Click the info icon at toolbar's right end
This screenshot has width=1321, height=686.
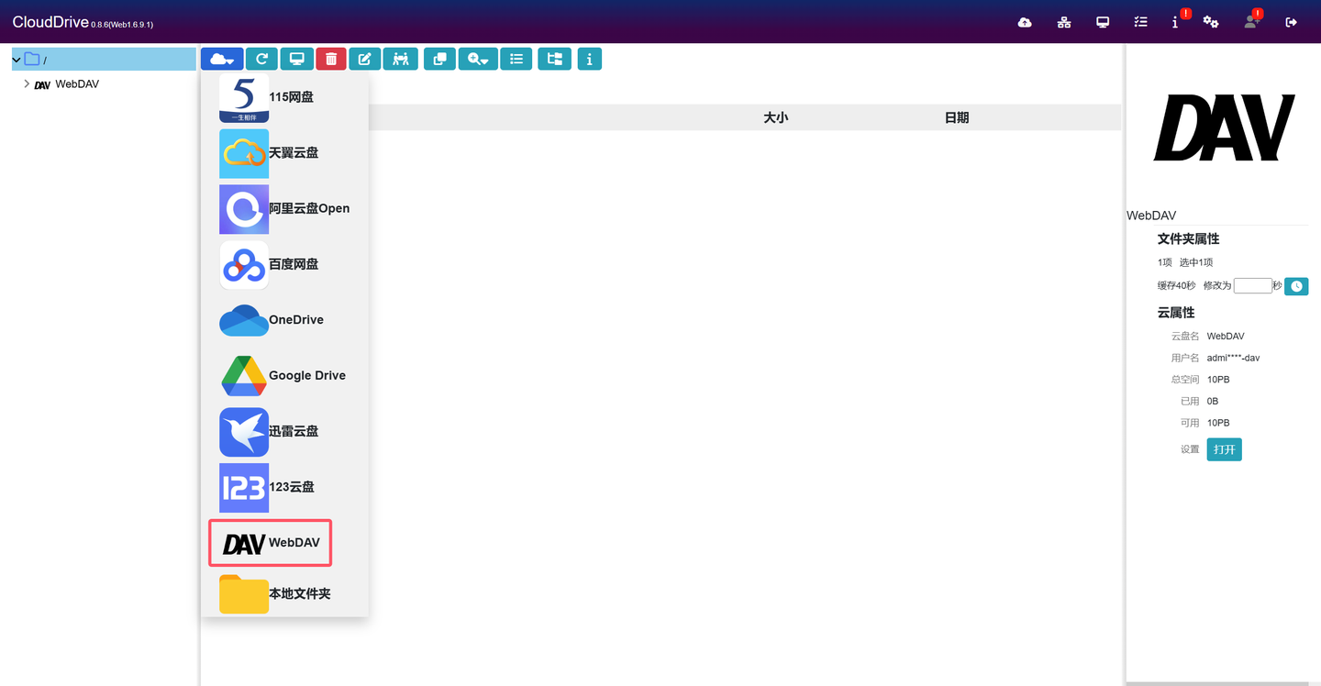[x=589, y=58]
